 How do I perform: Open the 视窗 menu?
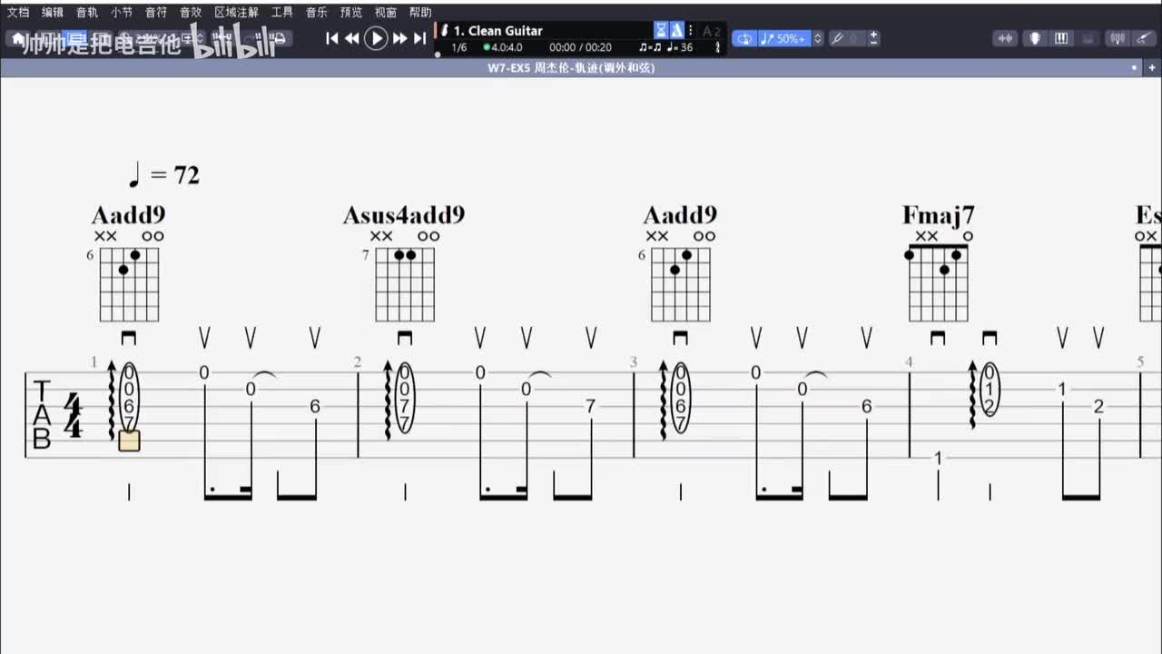[x=386, y=13]
